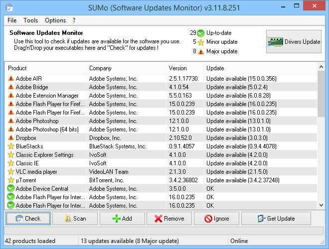The width and height of the screenshot is (329, 249).
Task: Click the 42 products loaded status text
Action: 30,241
